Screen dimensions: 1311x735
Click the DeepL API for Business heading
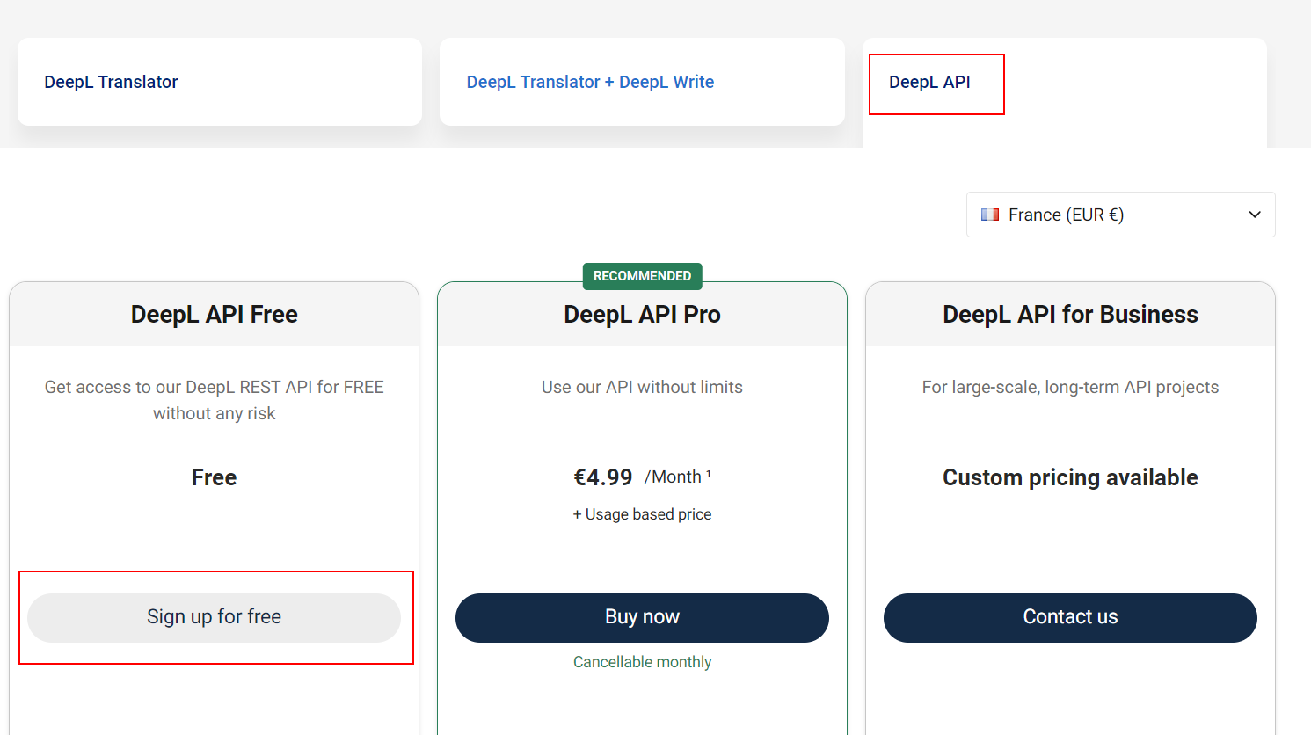[1070, 315]
